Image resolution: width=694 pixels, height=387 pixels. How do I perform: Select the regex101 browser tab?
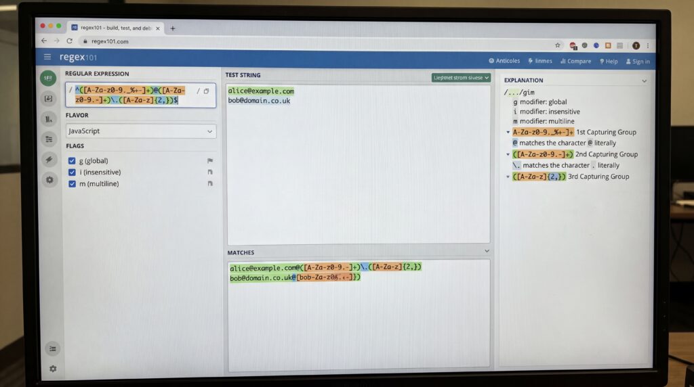[115, 28]
